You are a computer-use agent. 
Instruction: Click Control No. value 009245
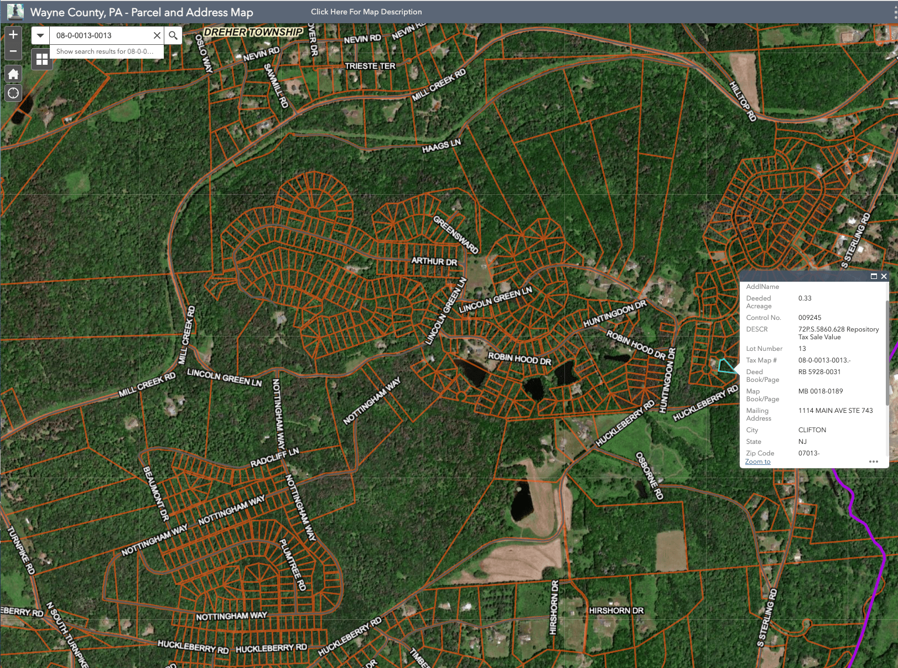pyautogui.click(x=809, y=318)
